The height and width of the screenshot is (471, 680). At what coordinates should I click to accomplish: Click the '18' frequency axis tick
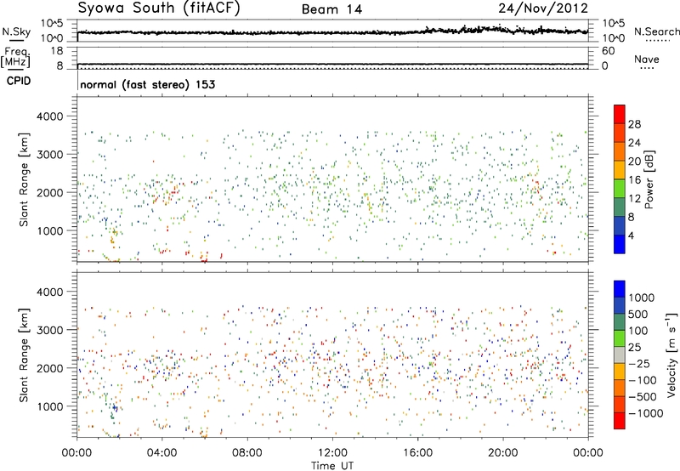[x=57, y=51]
